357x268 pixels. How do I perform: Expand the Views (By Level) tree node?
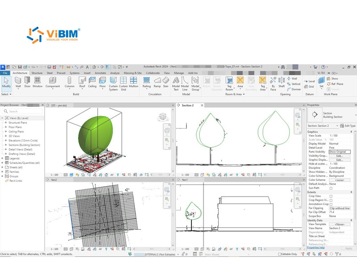pos(2,118)
